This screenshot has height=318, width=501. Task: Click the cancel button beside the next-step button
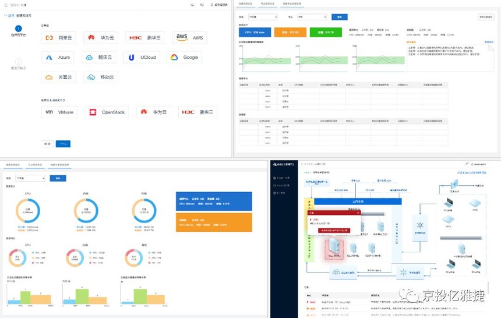[x=47, y=144]
